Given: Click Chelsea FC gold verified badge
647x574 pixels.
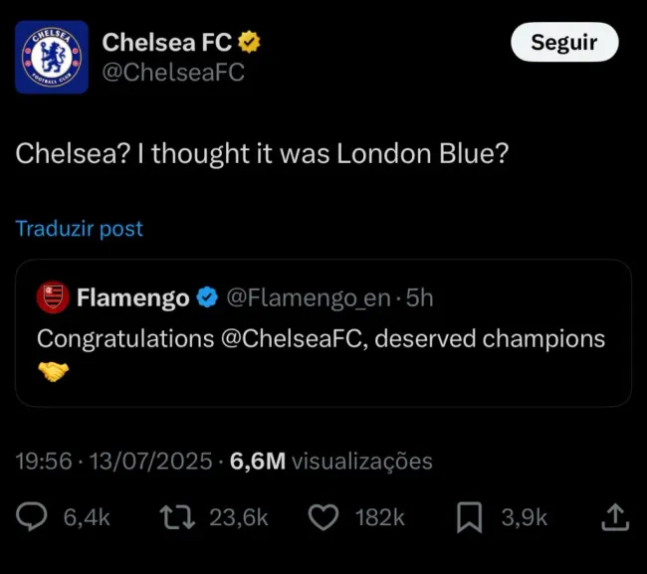Looking at the screenshot, I should tap(250, 42).
